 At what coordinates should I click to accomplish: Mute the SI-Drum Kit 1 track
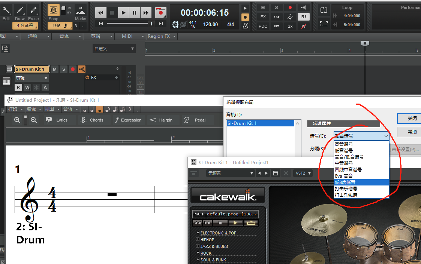point(55,69)
